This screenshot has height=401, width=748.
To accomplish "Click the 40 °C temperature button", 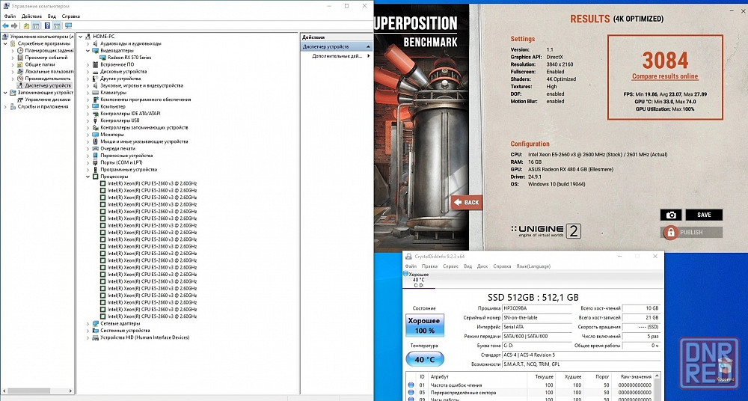I will click(x=425, y=359).
